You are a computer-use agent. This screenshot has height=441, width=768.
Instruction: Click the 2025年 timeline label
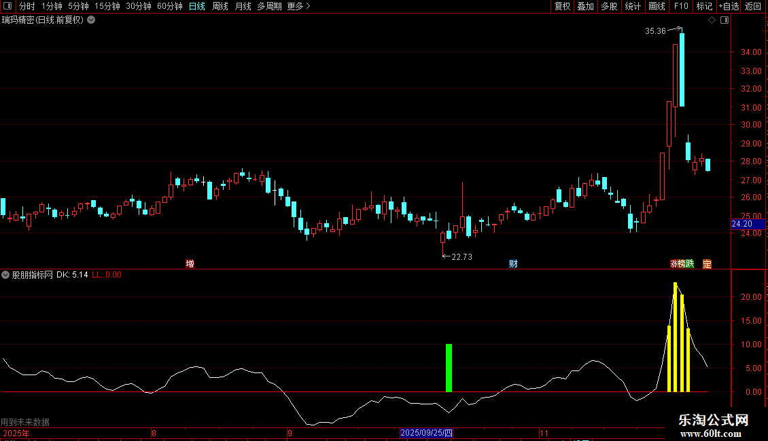click(x=16, y=433)
